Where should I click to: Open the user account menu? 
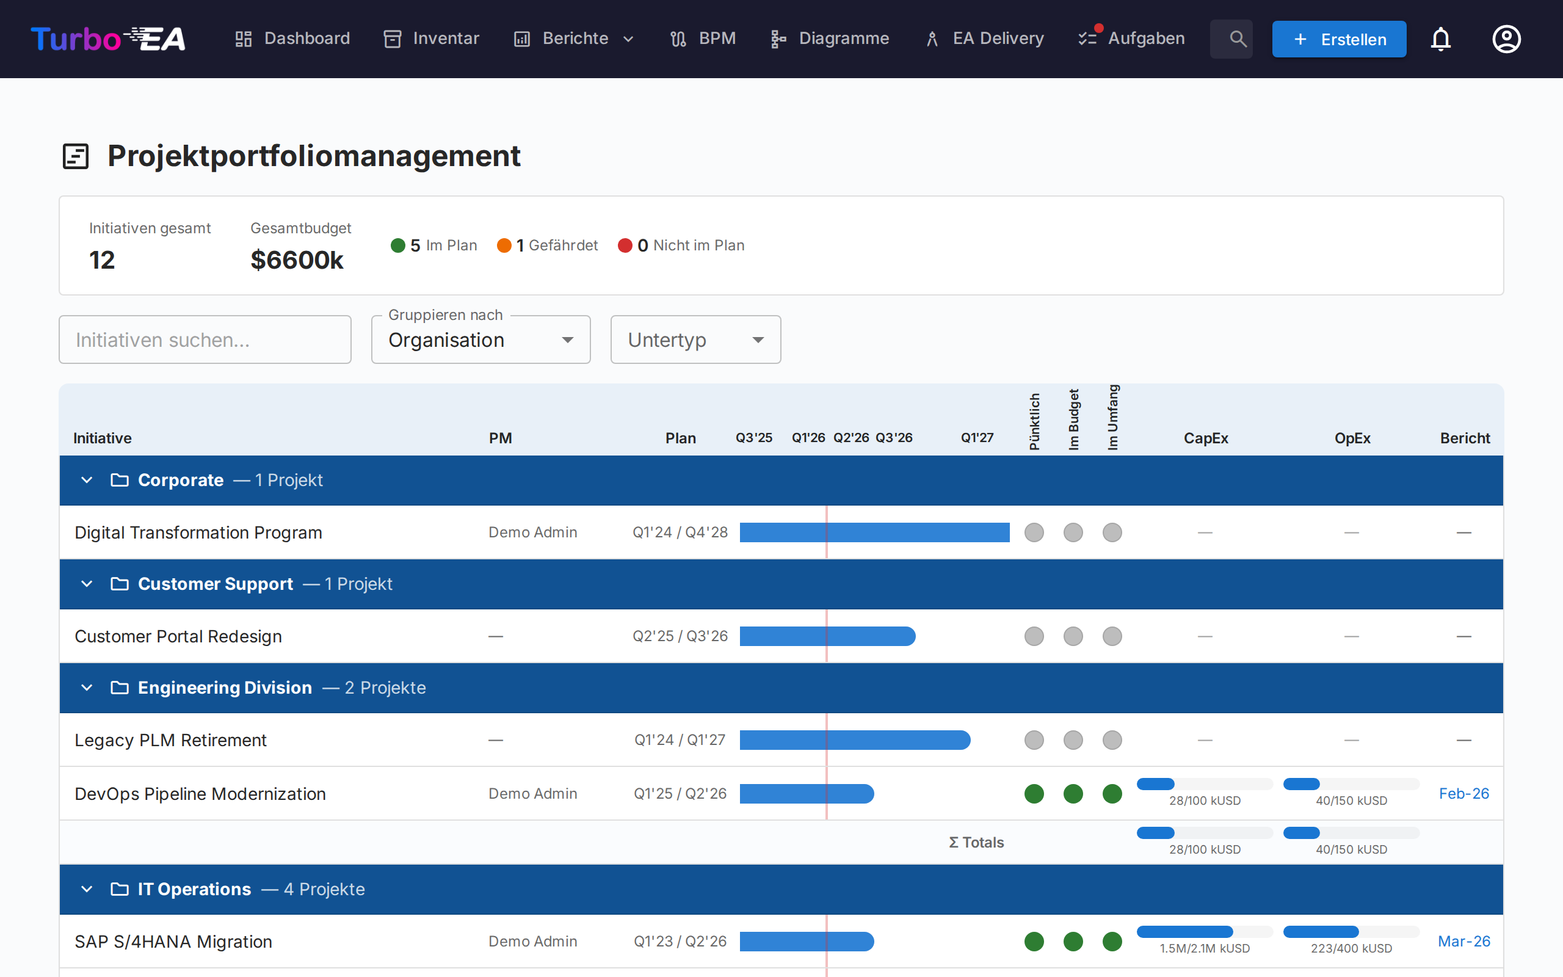click(1506, 38)
